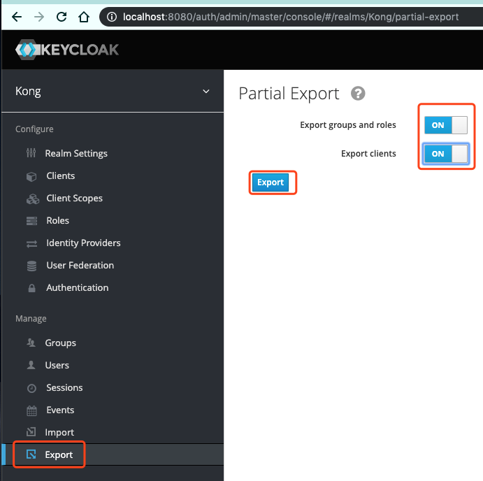Click the Export groups and roles label
This screenshot has height=481, width=483.
(348, 125)
